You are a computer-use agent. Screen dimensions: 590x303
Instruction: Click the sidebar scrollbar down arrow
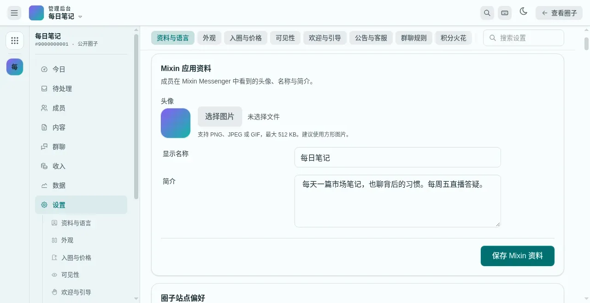coord(136,299)
